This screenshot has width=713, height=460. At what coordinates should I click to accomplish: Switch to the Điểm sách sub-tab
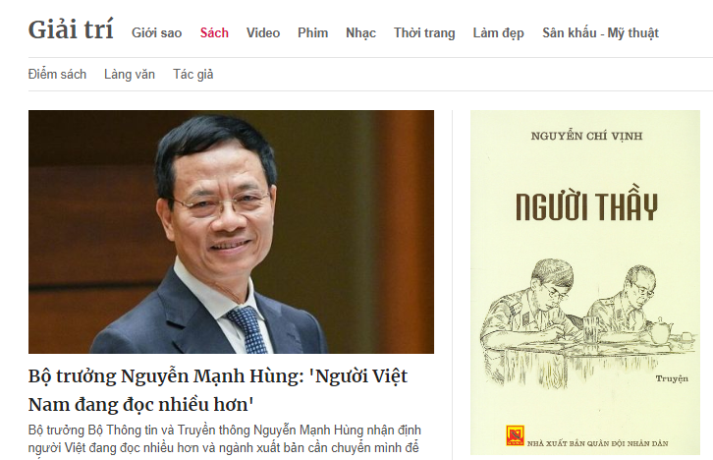[x=57, y=74]
